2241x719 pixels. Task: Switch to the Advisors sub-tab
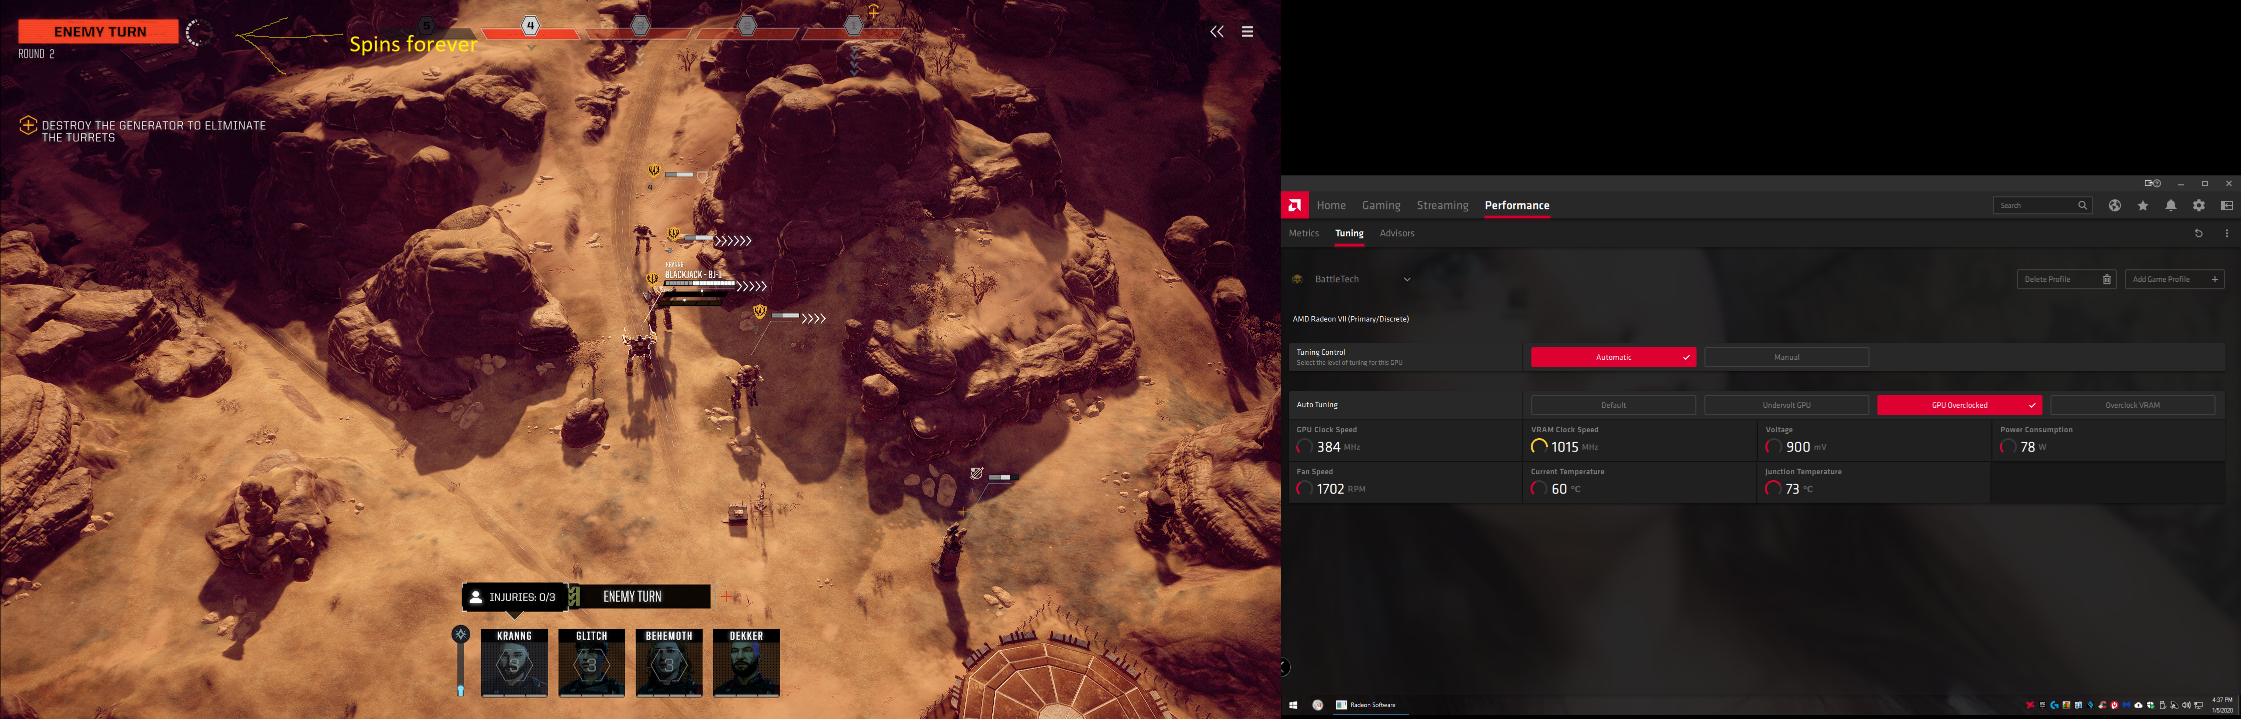tap(1397, 233)
